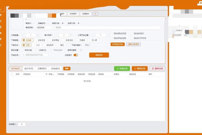The height and width of the screenshot is (135, 202).
Task: Turn off the 任务提示 switch
Action: point(76,55)
